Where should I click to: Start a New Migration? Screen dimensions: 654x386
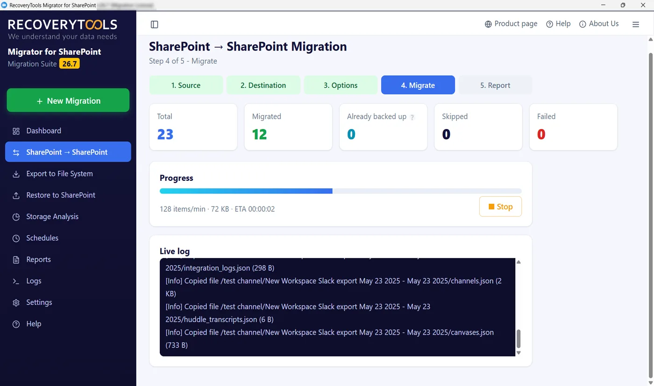(x=68, y=100)
